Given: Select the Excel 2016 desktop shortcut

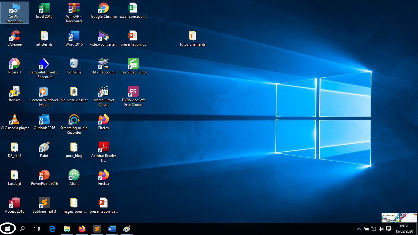Looking at the screenshot, I should [44, 11].
